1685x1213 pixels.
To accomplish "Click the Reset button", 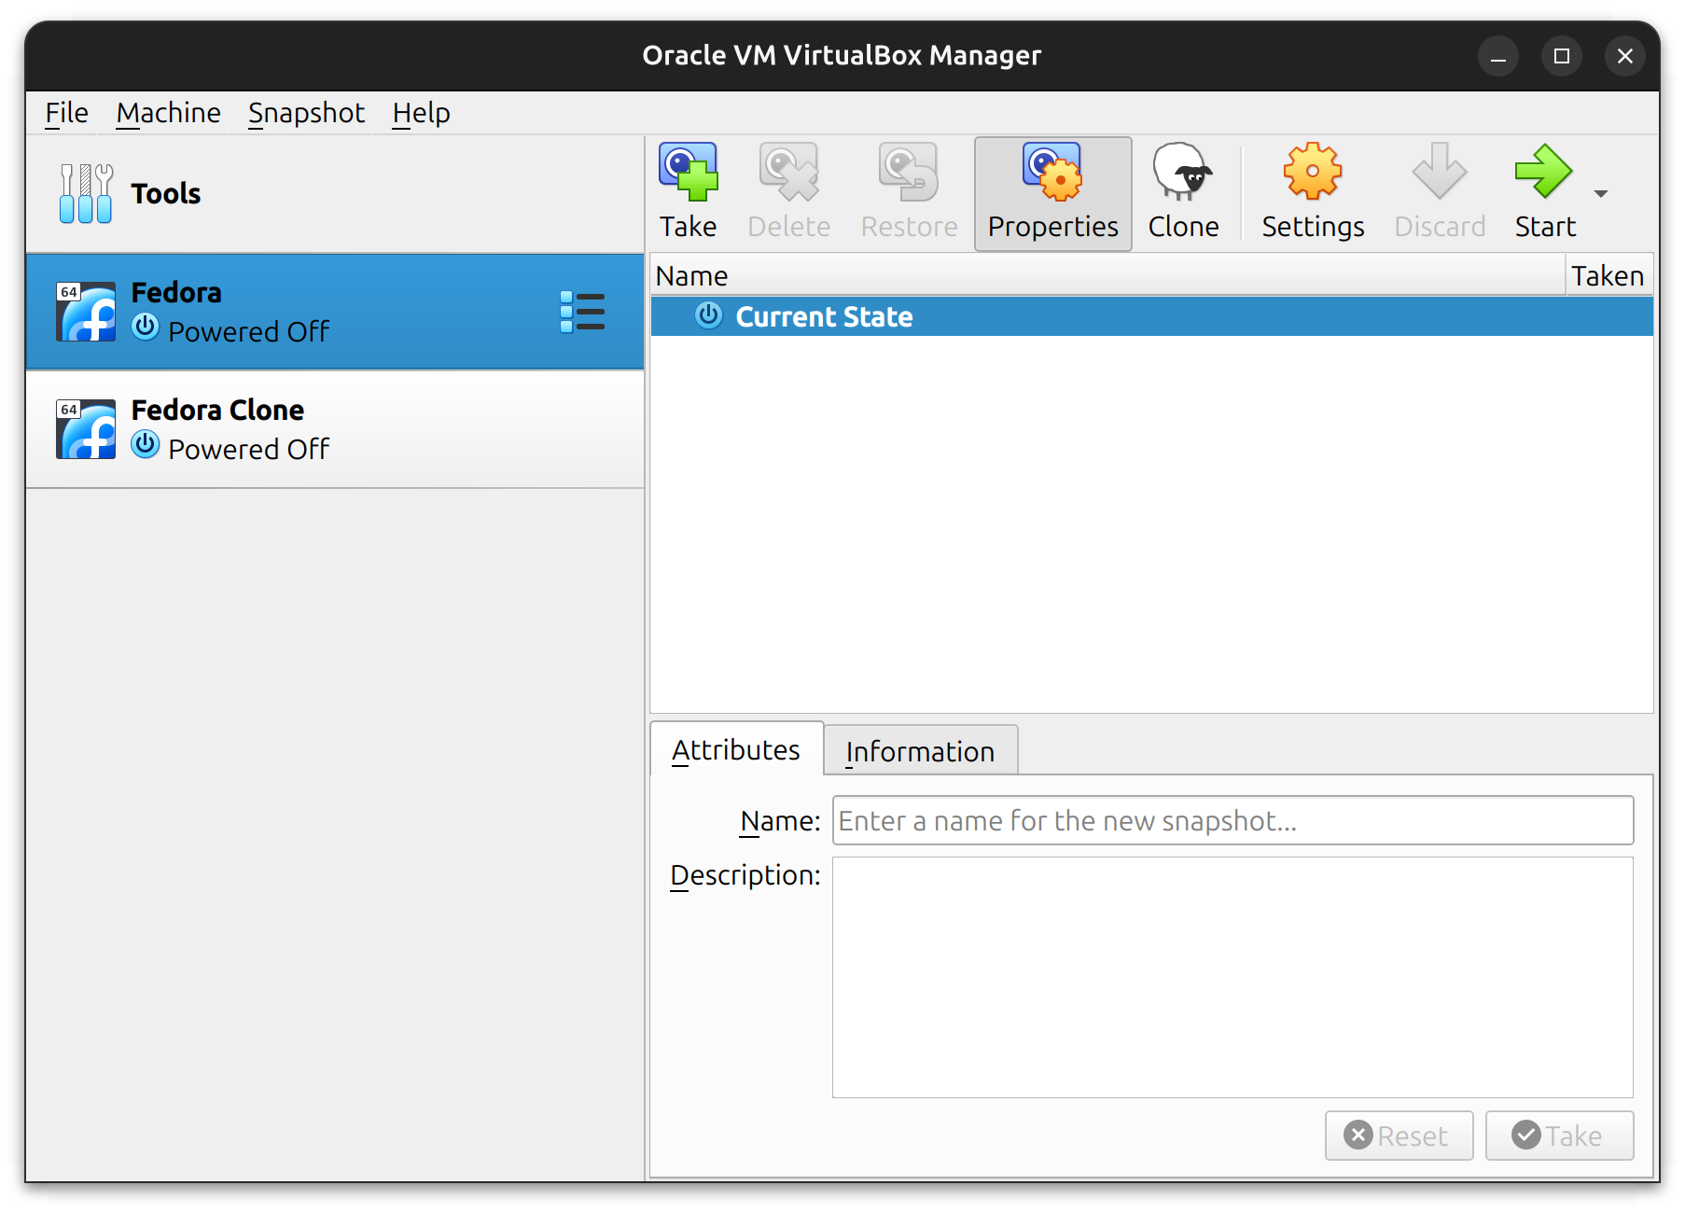I will (x=1399, y=1136).
